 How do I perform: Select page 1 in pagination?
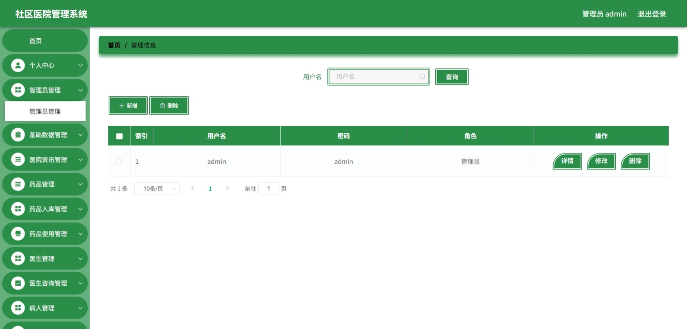pos(210,189)
